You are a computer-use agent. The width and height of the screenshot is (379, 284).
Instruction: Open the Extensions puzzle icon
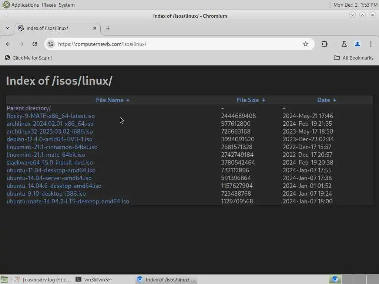[x=324, y=44]
